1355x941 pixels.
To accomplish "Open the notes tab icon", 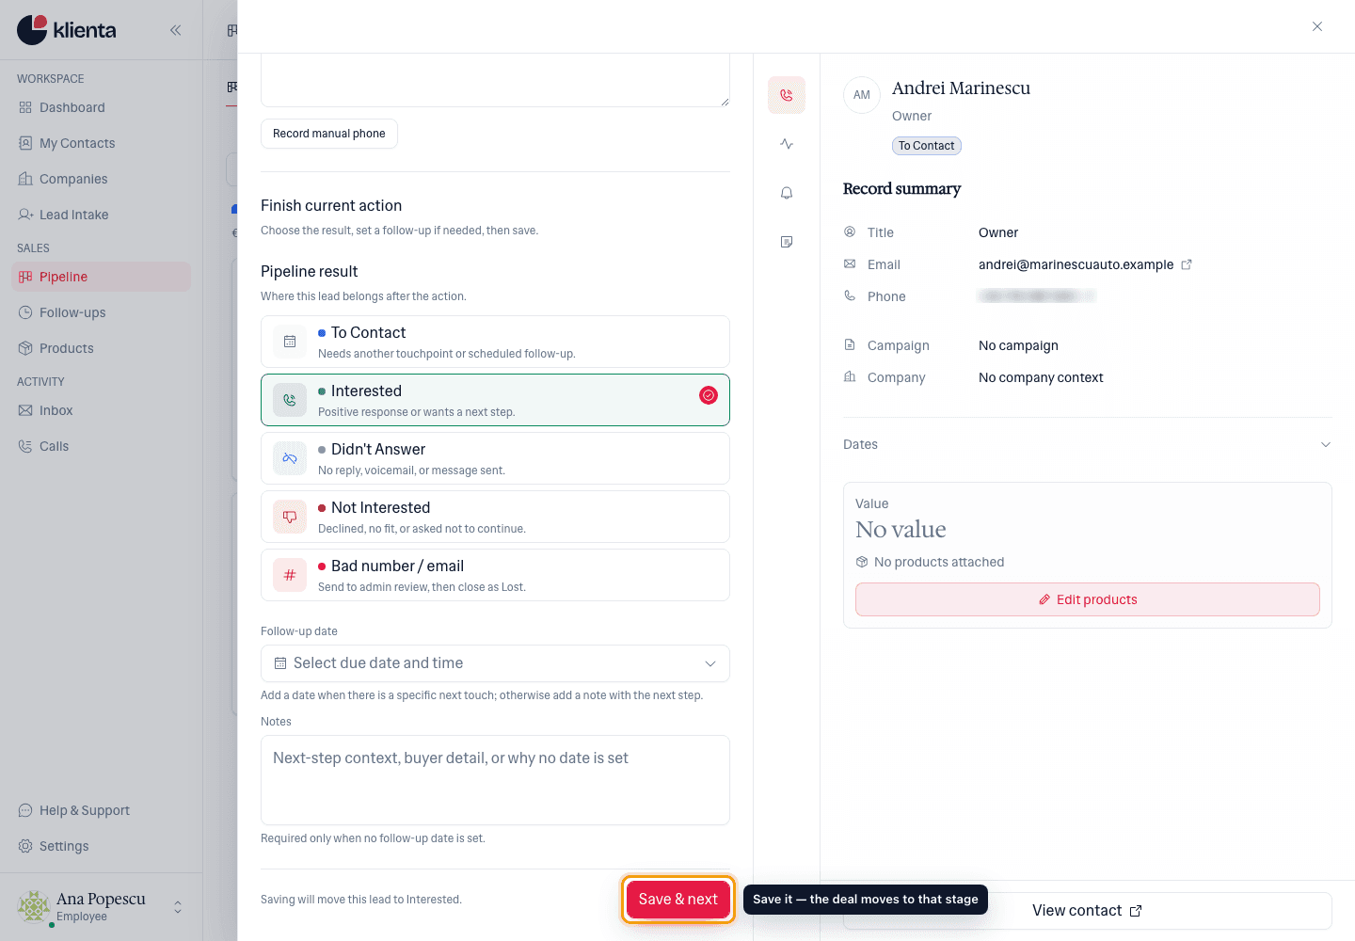I will tap(787, 242).
